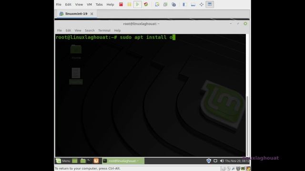Click the show desktop panel icon
This screenshot has width=305, height=171.
tap(75, 161)
